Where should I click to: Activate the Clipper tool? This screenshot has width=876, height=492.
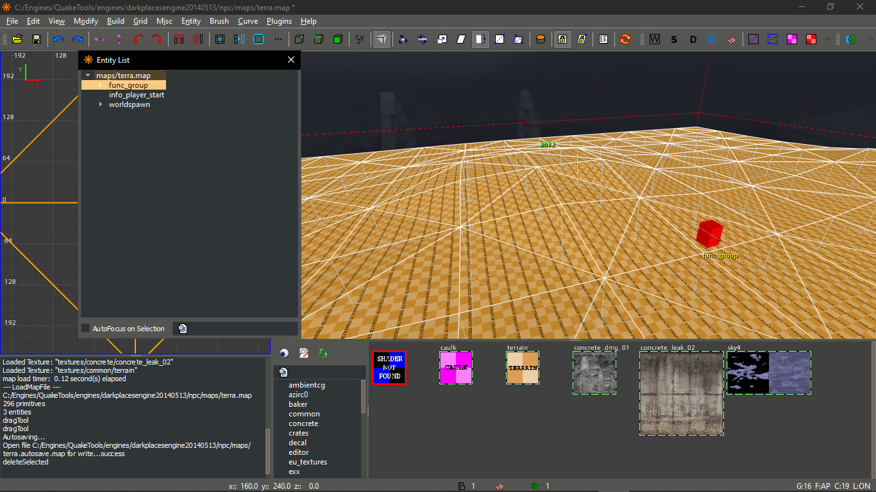[381, 39]
